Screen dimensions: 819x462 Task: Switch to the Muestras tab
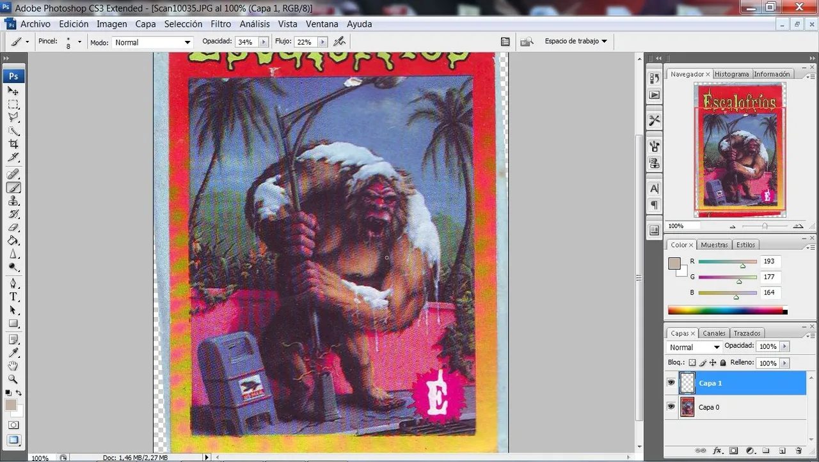pyautogui.click(x=714, y=245)
